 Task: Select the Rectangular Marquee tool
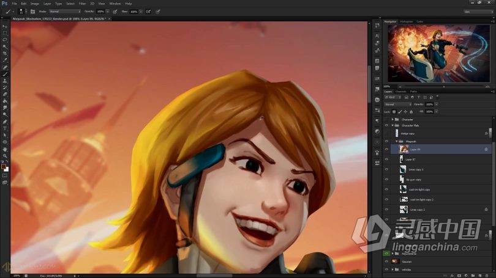pos(5,33)
